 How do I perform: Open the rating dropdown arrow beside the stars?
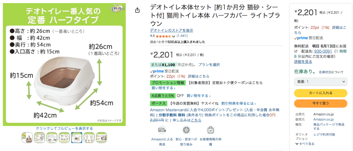click(173, 36)
